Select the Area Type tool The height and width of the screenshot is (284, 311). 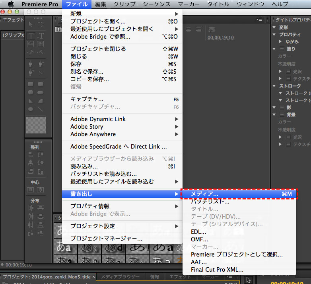[x=30, y=44]
